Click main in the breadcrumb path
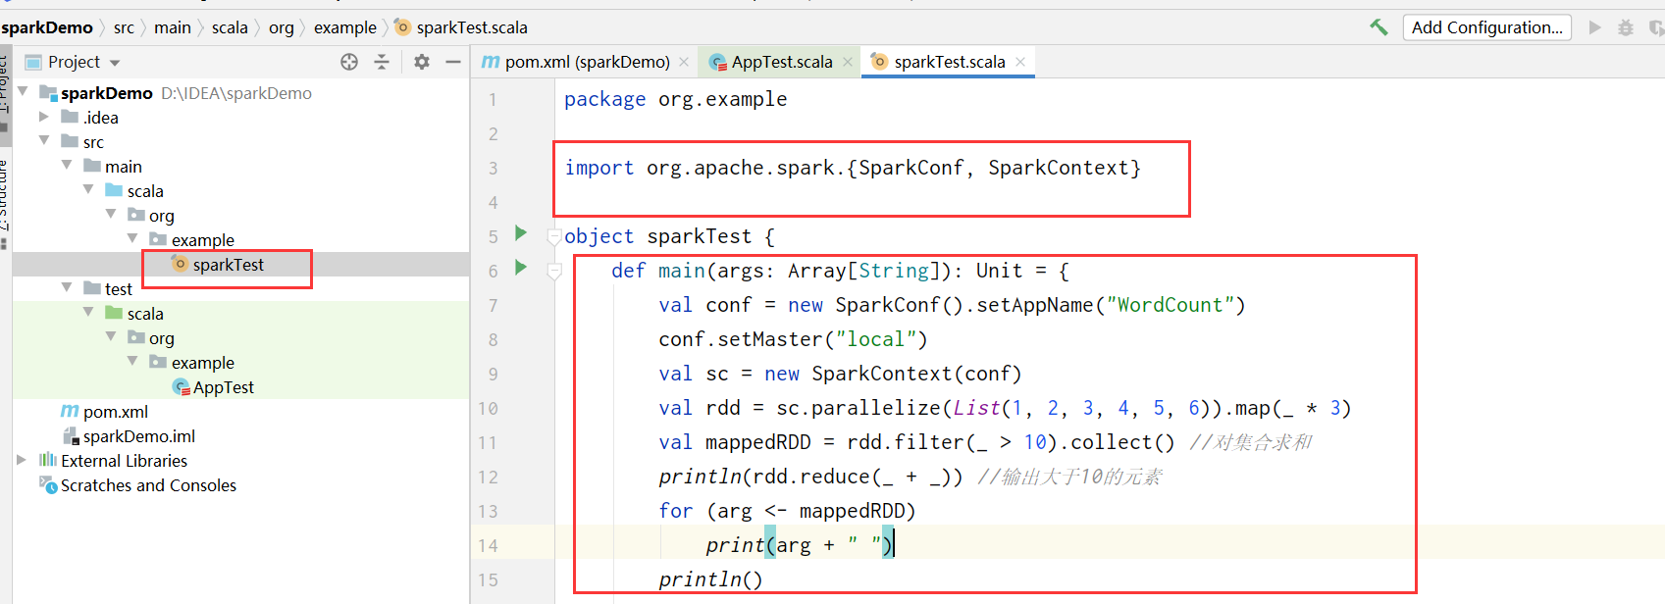 pos(173,27)
